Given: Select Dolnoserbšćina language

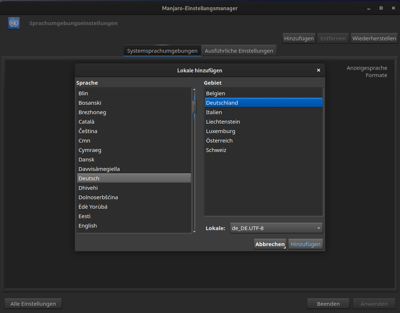Looking at the screenshot, I should click(x=134, y=197).
